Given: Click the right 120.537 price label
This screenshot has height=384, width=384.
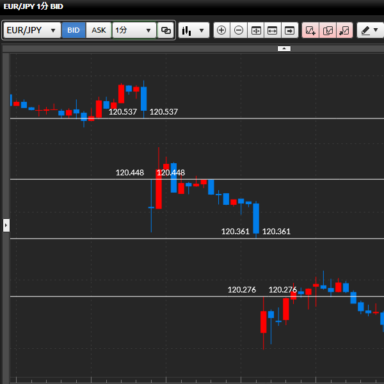Looking at the screenshot, I should [x=164, y=112].
